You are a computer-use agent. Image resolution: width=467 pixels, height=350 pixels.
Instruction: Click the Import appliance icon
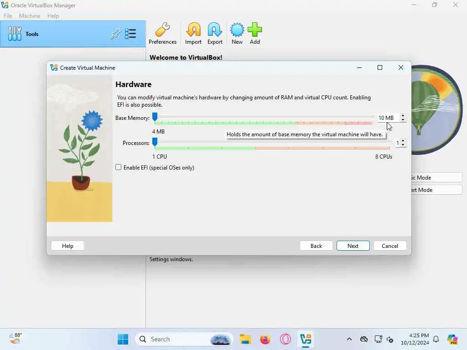[x=193, y=33]
